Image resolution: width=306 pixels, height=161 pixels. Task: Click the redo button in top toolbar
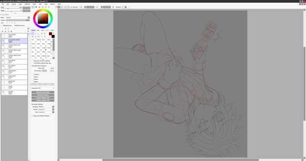click(62, 7)
